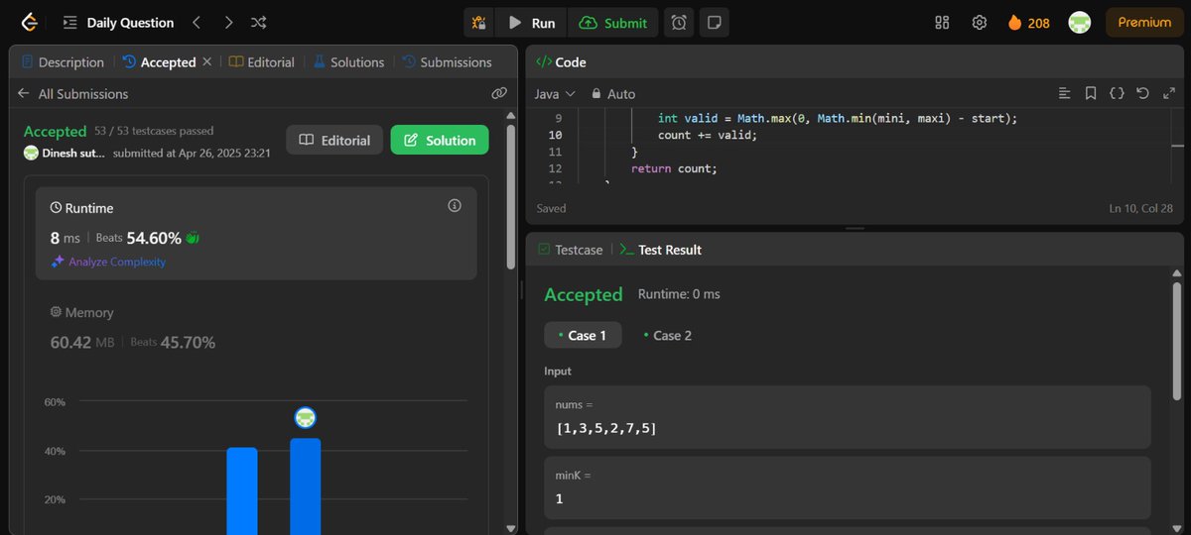Click the Editorial button in the submission result

click(x=334, y=140)
